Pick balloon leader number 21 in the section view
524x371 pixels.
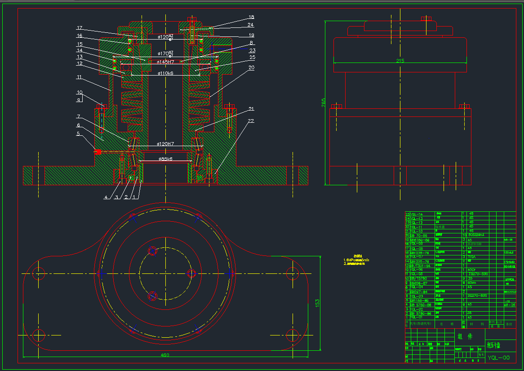(x=251, y=109)
